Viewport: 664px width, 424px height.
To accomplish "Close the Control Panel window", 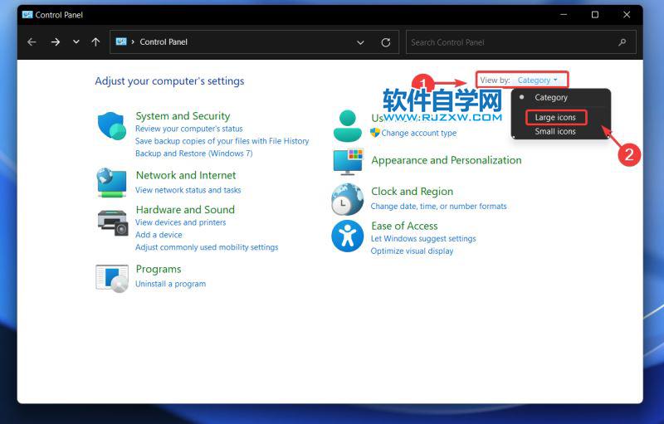I will (627, 15).
